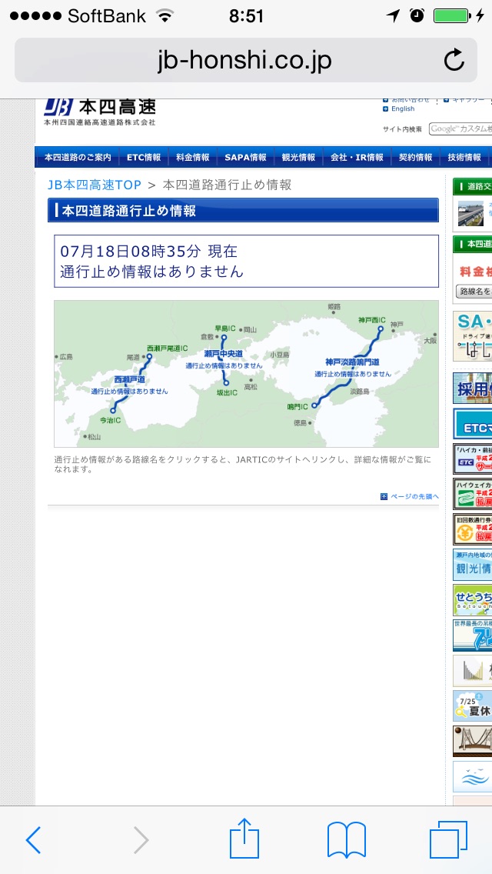492x874 pixels.
Task: Open Safari bookmarks book icon
Action: click(x=346, y=839)
